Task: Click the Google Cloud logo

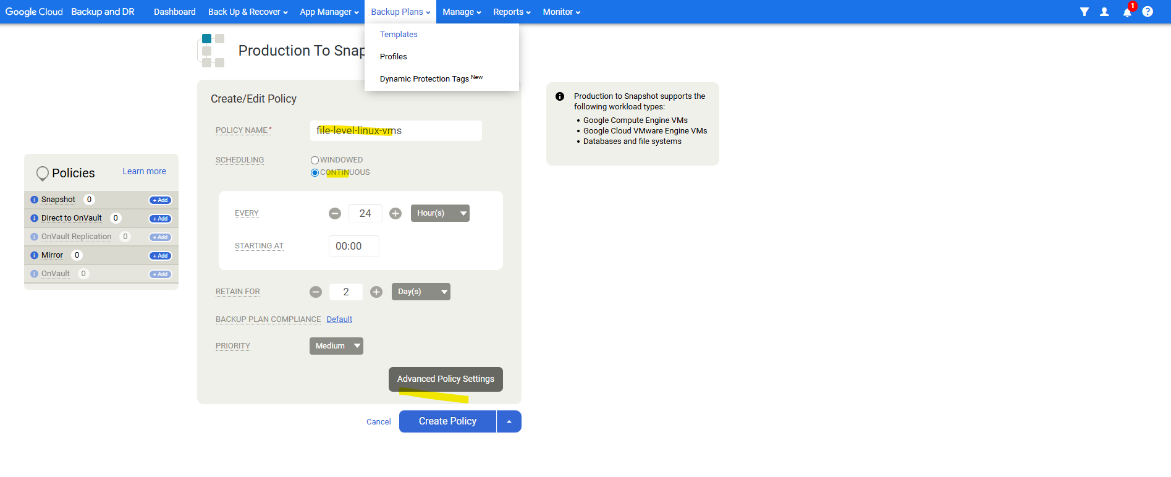Action: pyautogui.click(x=34, y=12)
